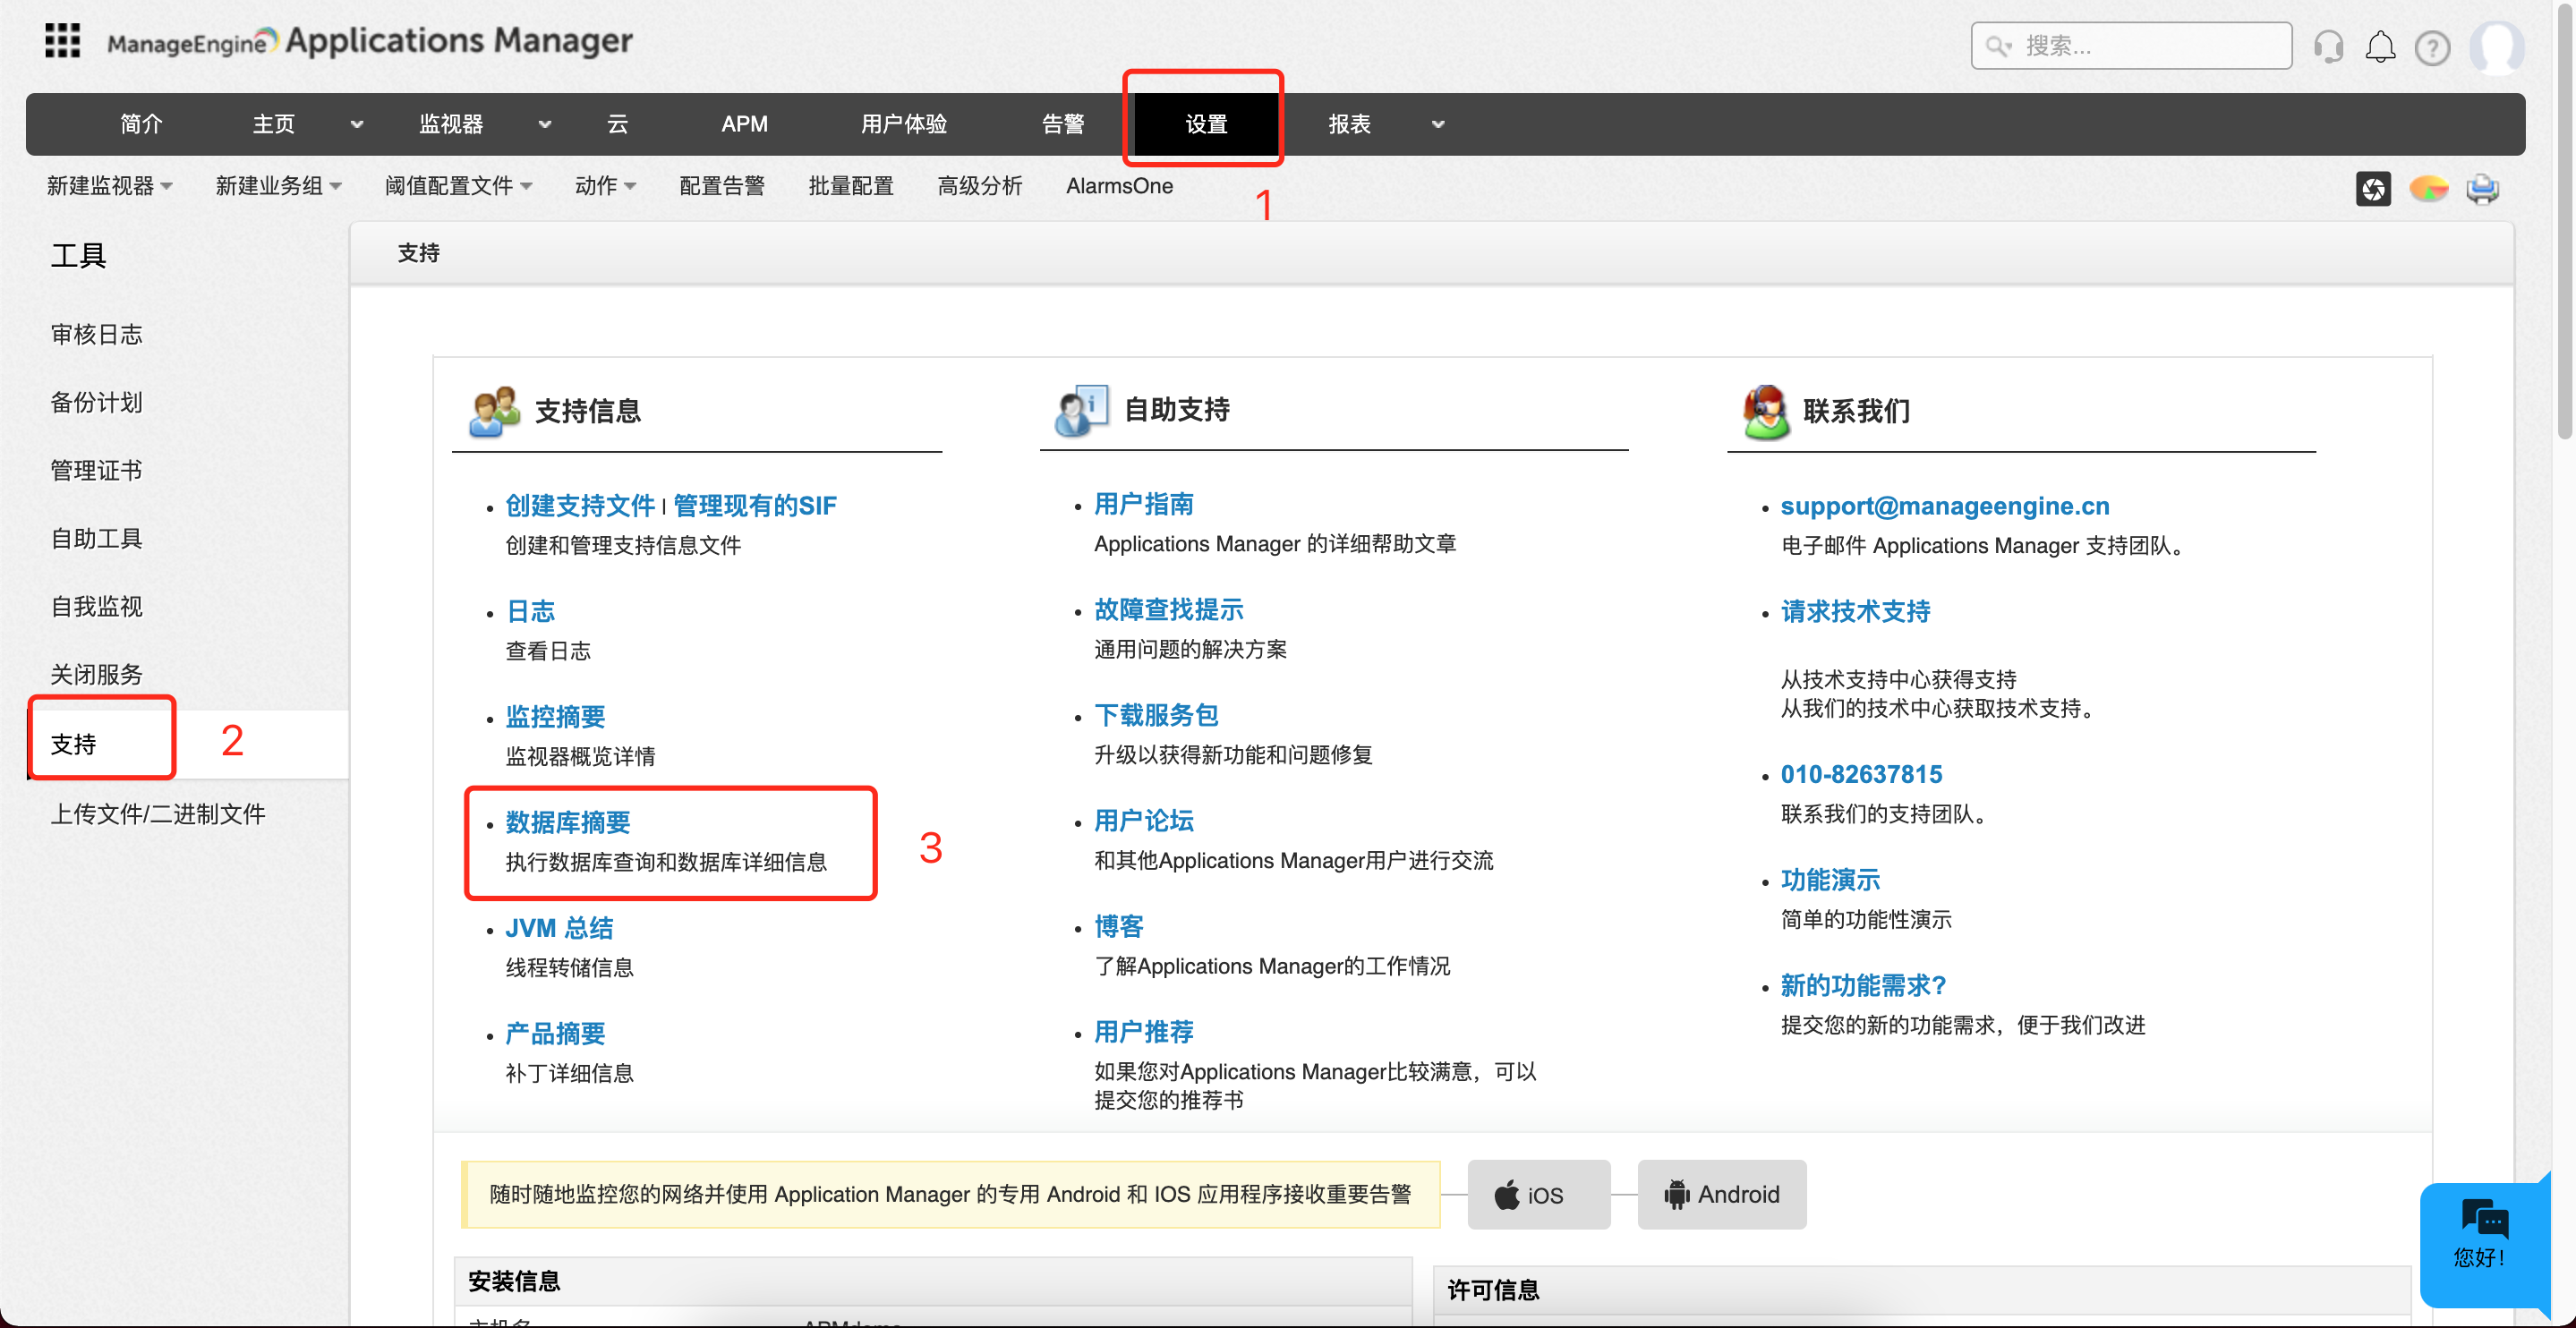Screen dimensions: 2576x1328
Task: Open the apps grid launcher icon
Action: point(62,41)
